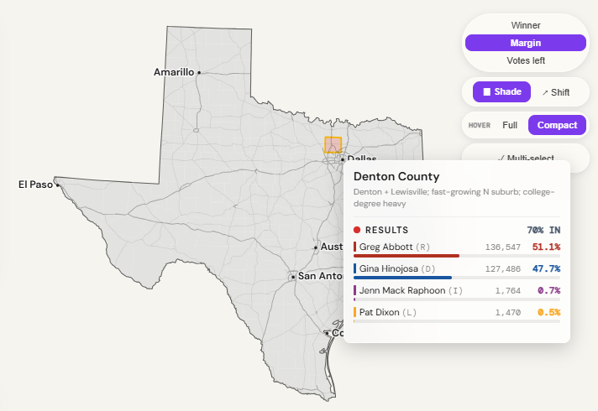Click the Amarillo city dot
Viewport: 598px width, 411px height.
tap(199, 72)
